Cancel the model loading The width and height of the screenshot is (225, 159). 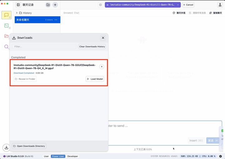point(188,5)
